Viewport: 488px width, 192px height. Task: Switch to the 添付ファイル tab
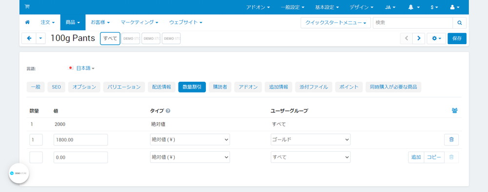tap(314, 87)
